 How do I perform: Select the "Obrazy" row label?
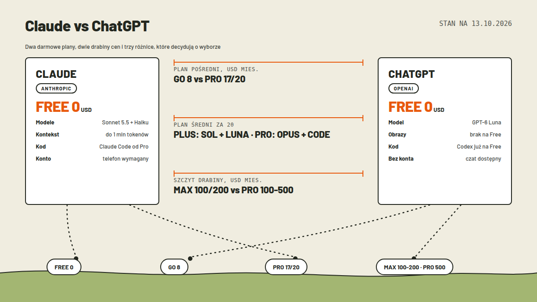pyautogui.click(x=397, y=135)
